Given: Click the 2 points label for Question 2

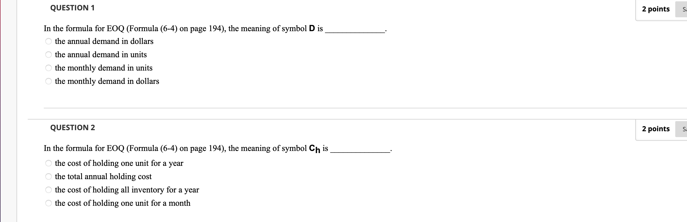Looking at the screenshot, I should click(655, 129).
